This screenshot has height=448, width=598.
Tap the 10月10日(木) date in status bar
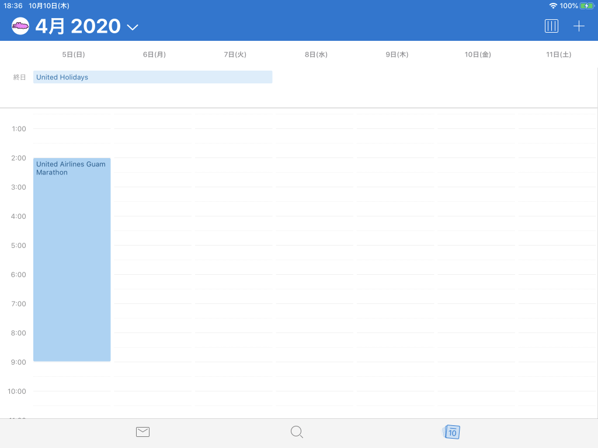point(49,6)
